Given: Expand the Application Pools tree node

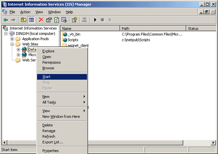Looking at the screenshot, I should pos(12,39).
